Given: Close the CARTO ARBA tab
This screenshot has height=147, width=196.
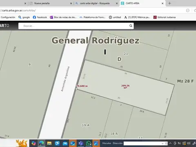Looking at the screenshot, I should (163, 3).
